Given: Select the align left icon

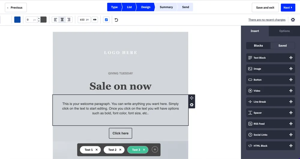Looking at the screenshot, I should pyautogui.click(x=55, y=20).
